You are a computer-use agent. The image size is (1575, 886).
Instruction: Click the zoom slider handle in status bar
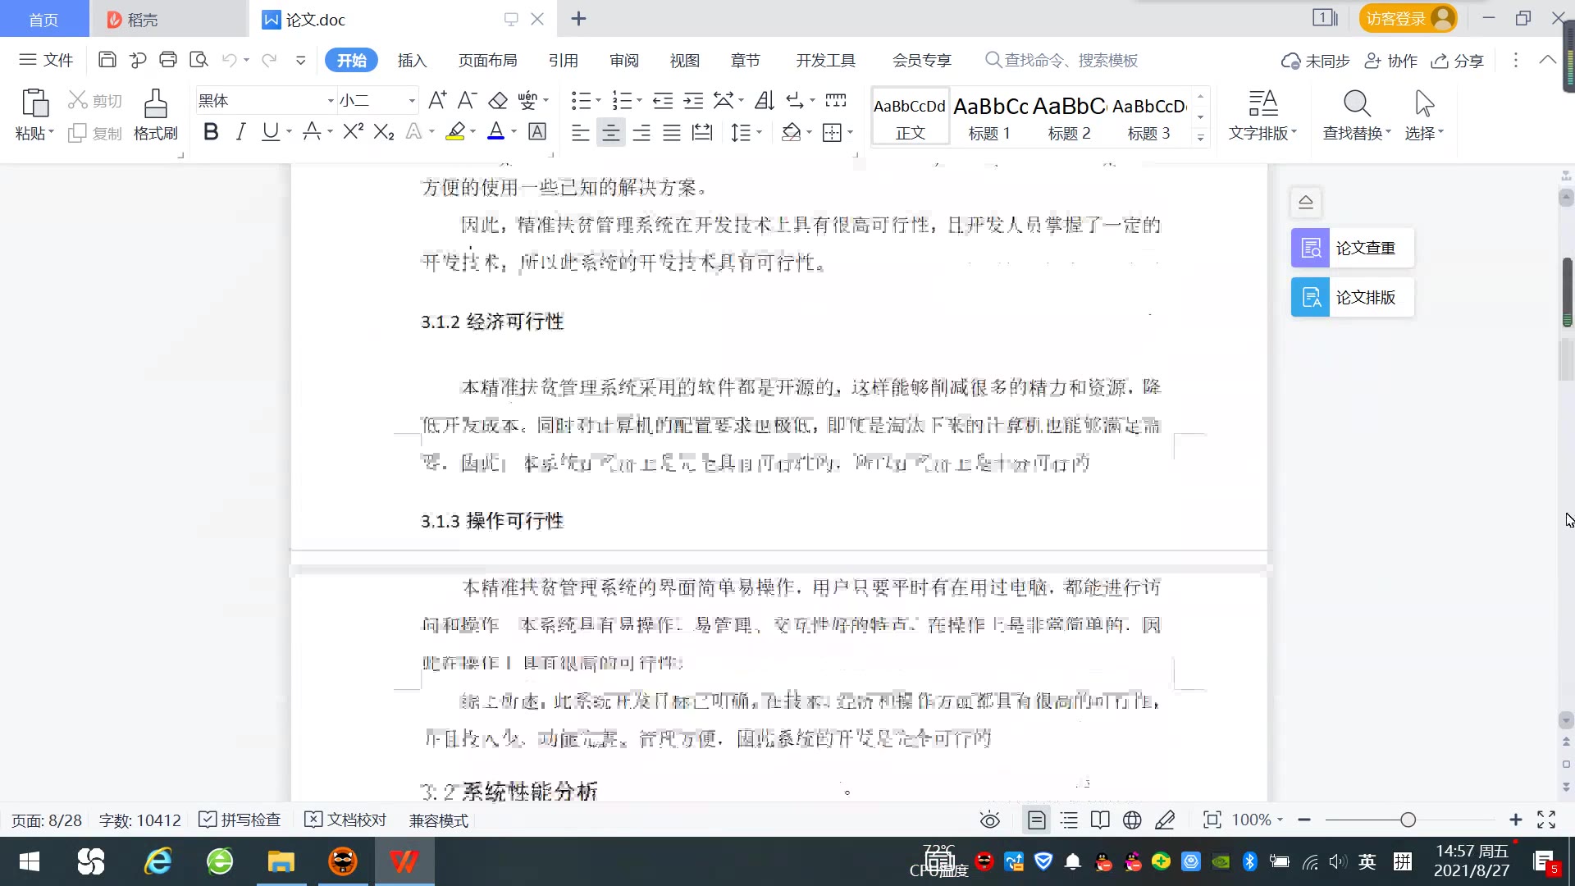1408,820
